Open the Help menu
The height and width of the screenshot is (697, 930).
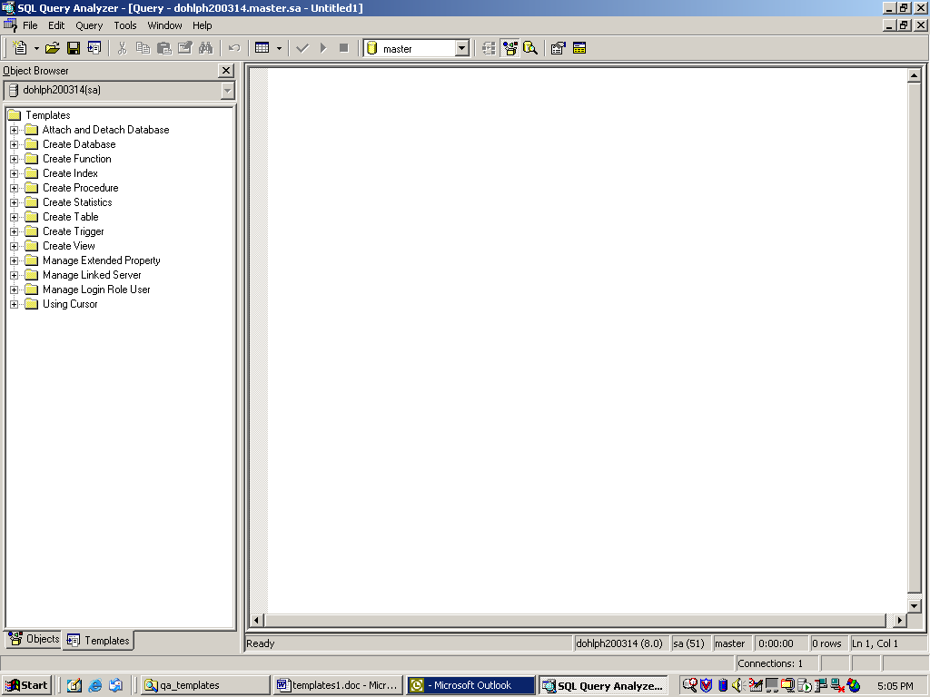(202, 25)
